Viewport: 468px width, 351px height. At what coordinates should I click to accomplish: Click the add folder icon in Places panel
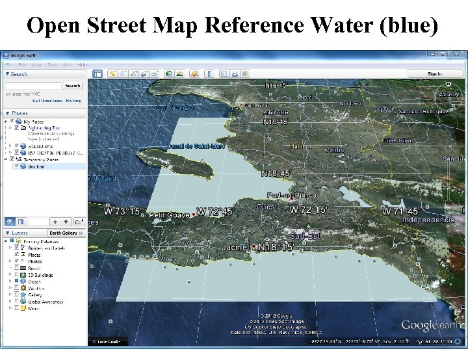tap(79, 222)
